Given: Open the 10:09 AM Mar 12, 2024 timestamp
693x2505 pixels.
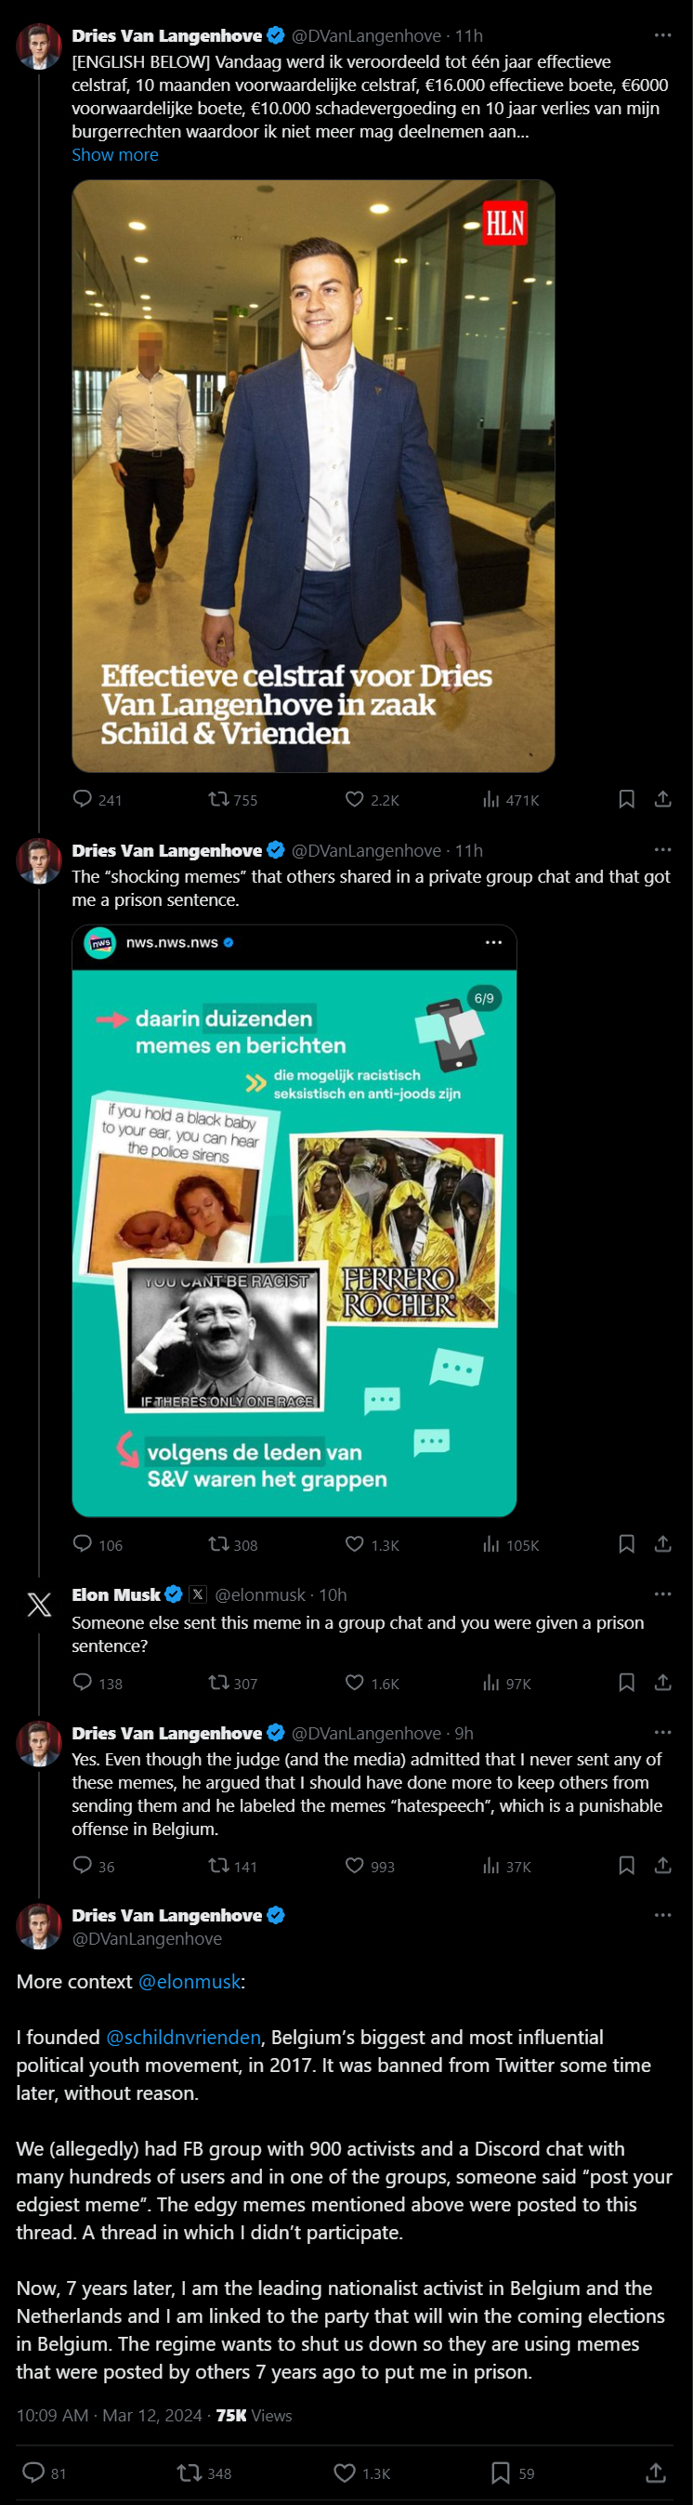Looking at the screenshot, I should tap(109, 2415).
